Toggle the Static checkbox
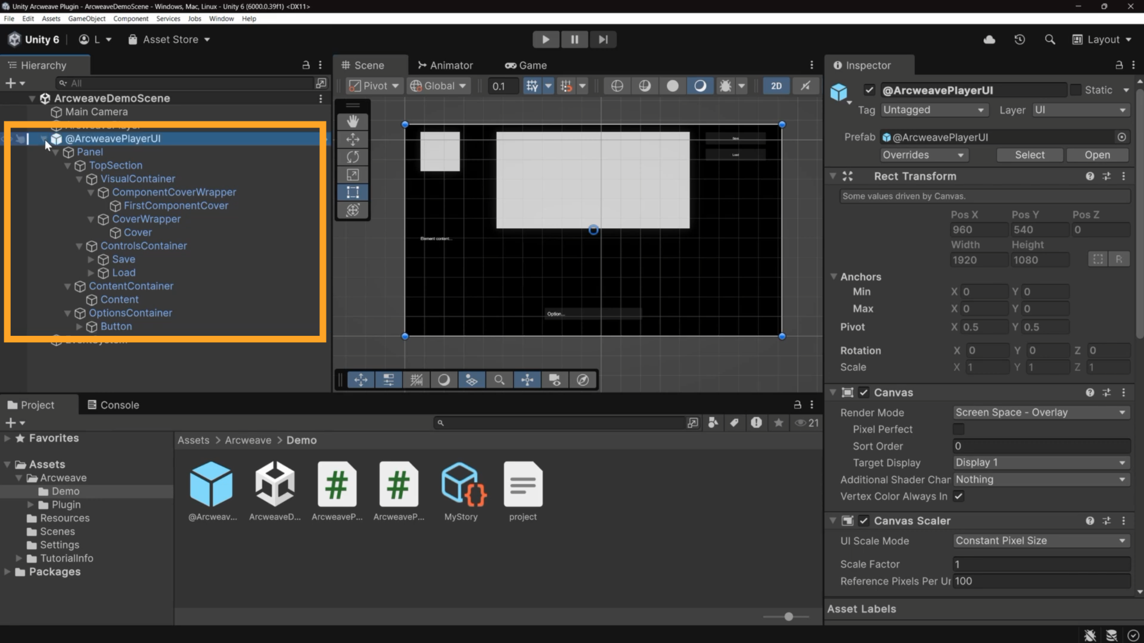1144x643 pixels. pos(1075,90)
